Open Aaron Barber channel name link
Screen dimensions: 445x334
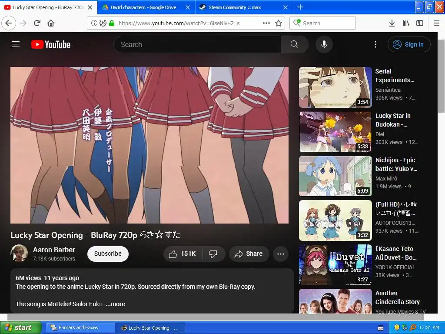[54, 250]
